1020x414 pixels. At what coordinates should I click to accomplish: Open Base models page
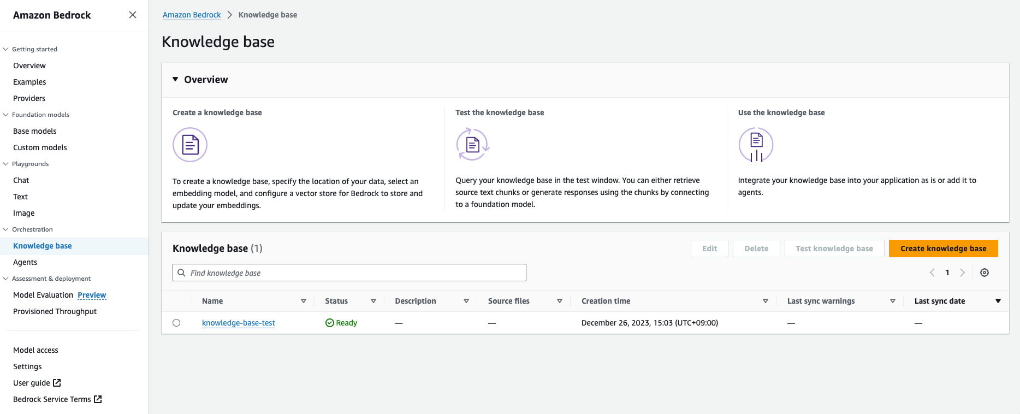pyautogui.click(x=35, y=131)
